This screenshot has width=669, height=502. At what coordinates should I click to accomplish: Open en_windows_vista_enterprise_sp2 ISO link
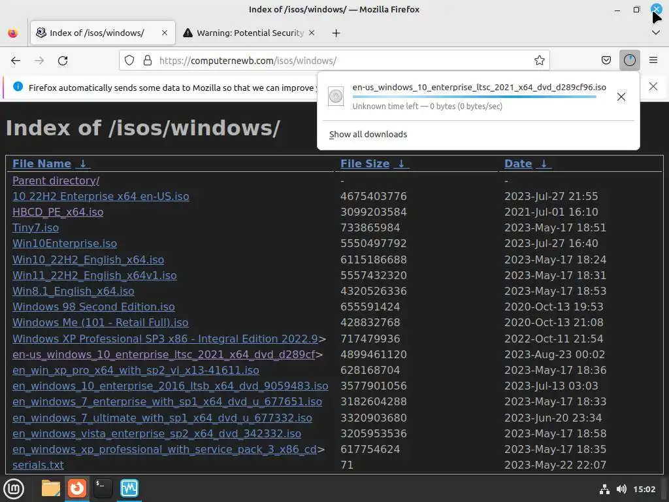157,434
